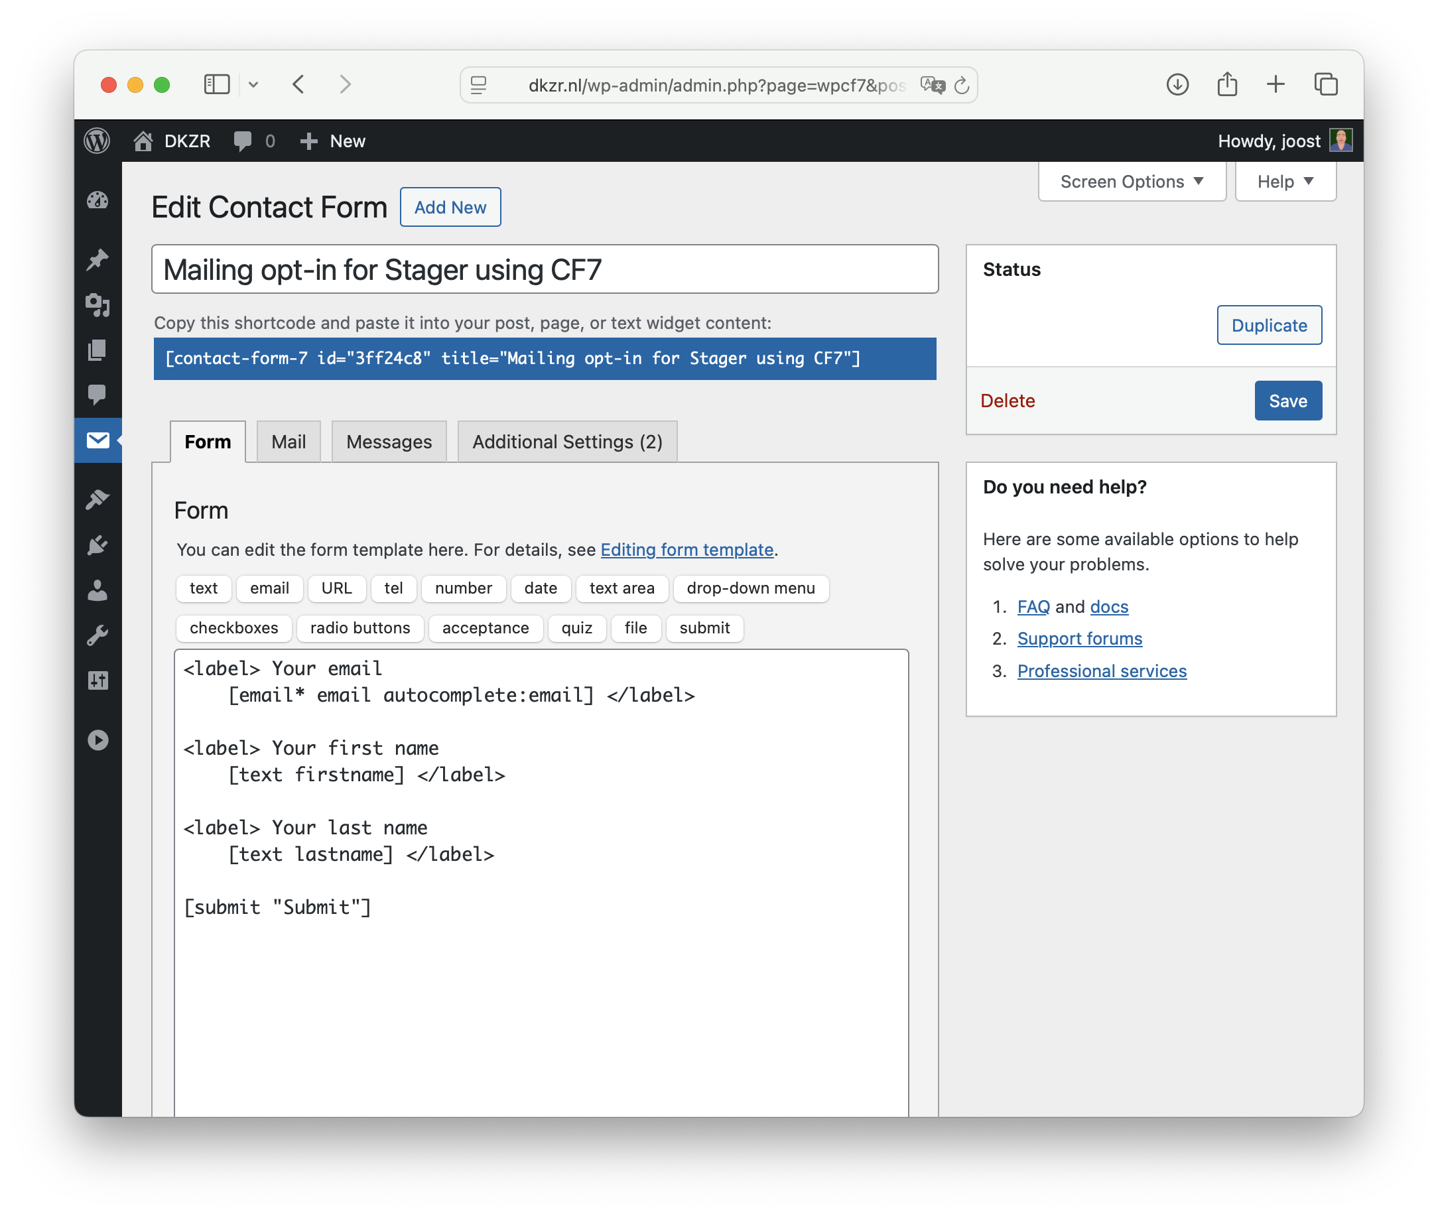Image resolution: width=1438 pixels, height=1215 pixels.
Task: Open the Users sidebar icon
Action: click(x=98, y=590)
